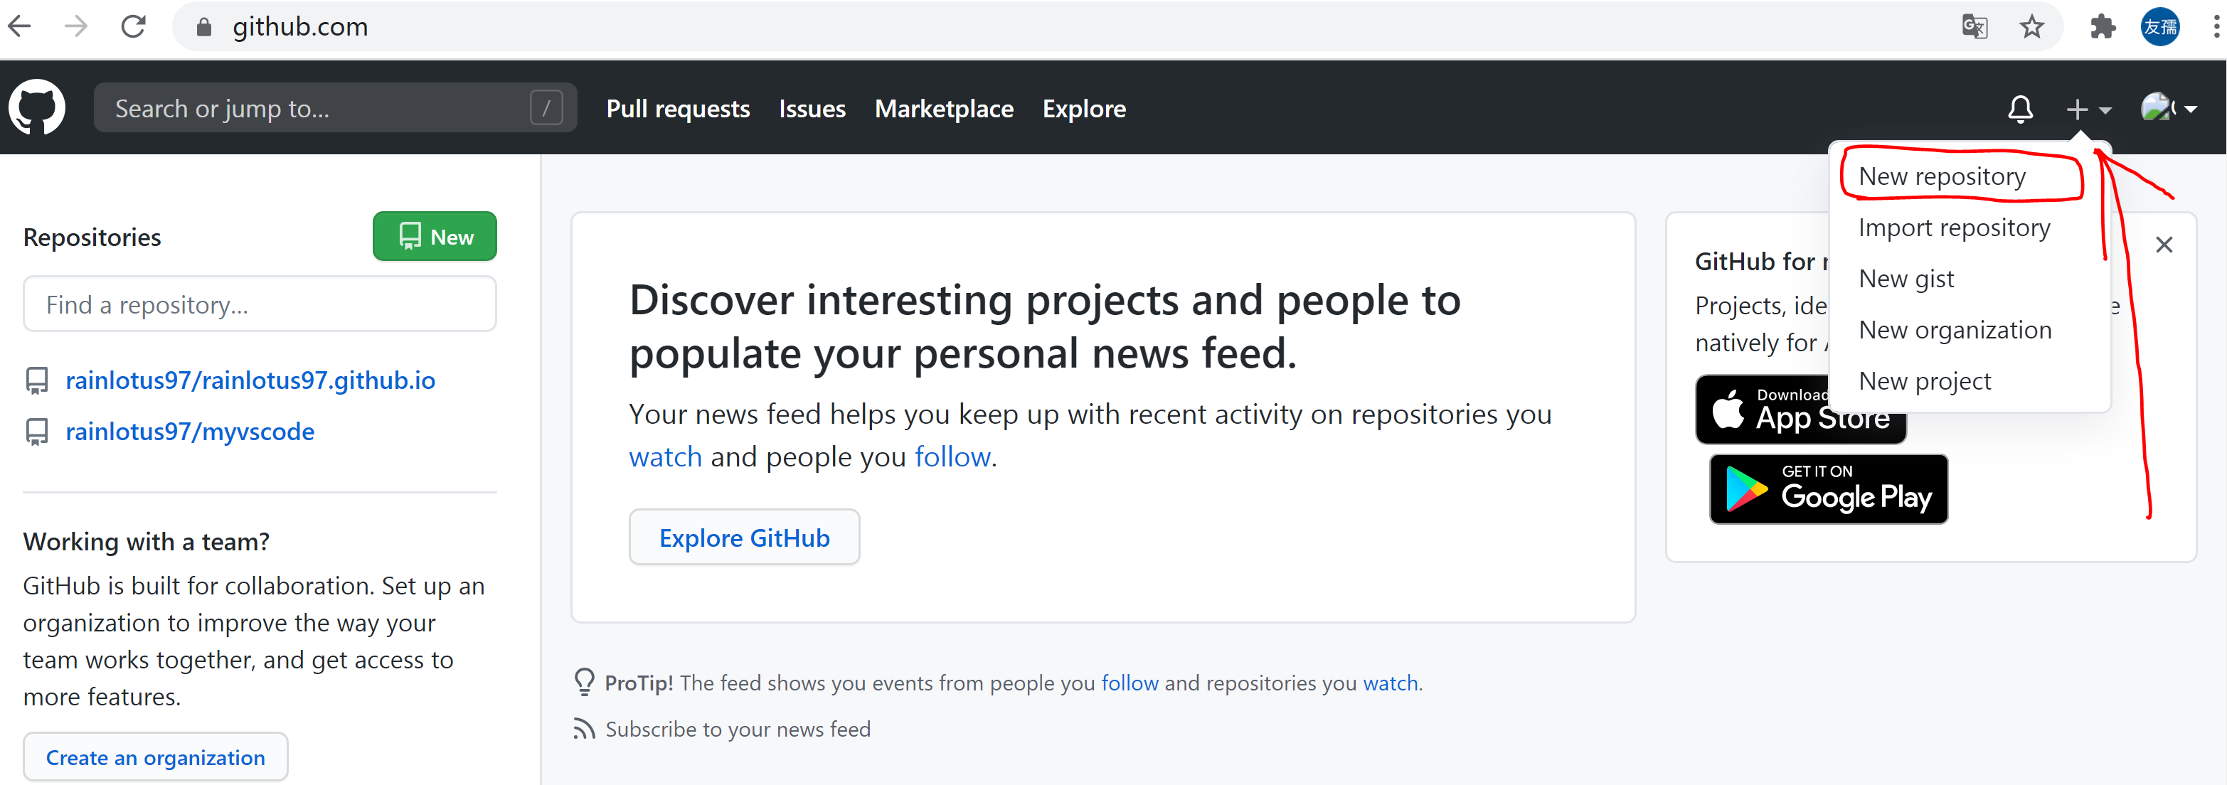
Task: Click the browser reload icon
Action: click(134, 27)
